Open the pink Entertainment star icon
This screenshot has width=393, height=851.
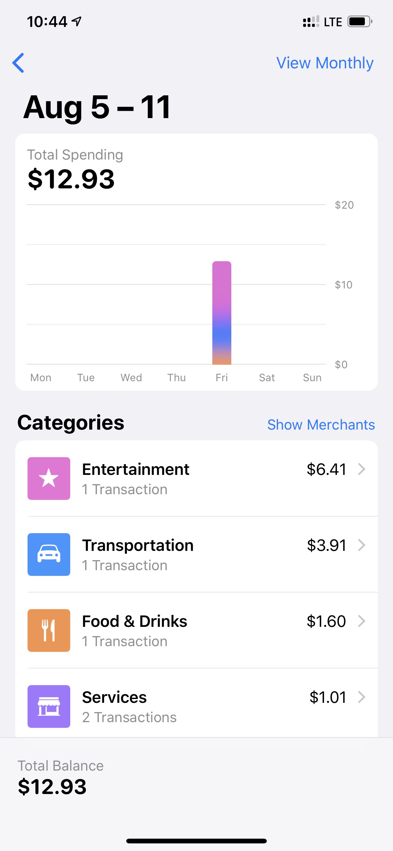click(x=48, y=478)
